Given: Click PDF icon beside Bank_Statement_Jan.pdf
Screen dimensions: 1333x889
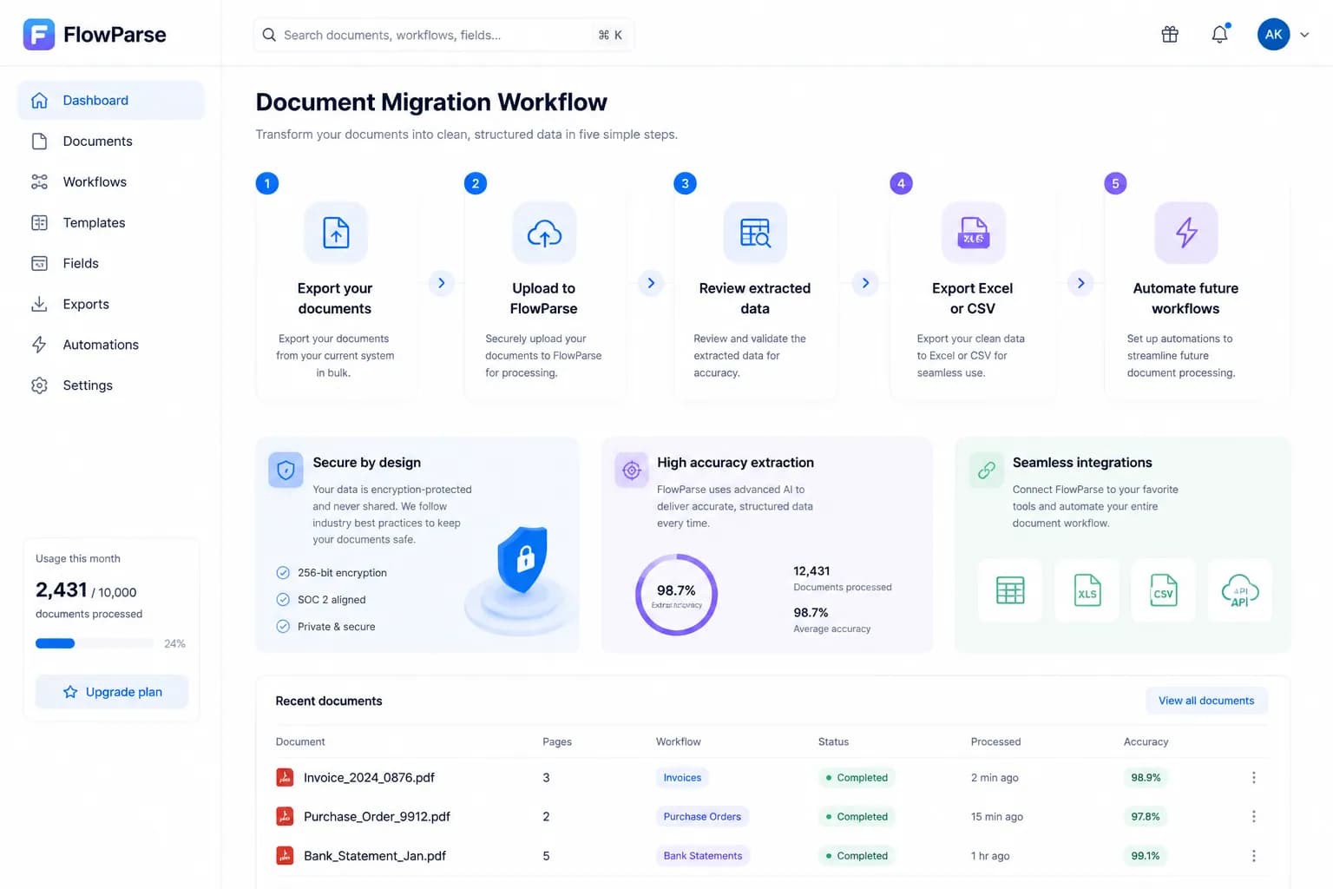Looking at the screenshot, I should pos(285,856).
